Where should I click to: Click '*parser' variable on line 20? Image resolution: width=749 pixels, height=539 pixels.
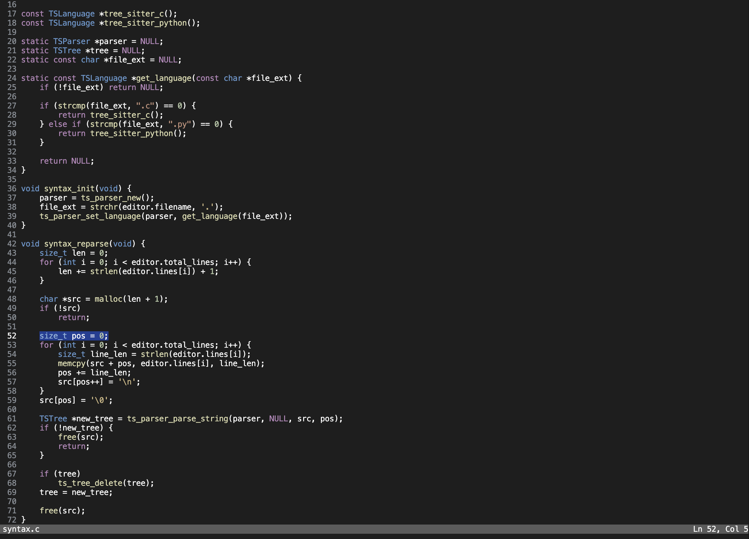click(110, 42)
